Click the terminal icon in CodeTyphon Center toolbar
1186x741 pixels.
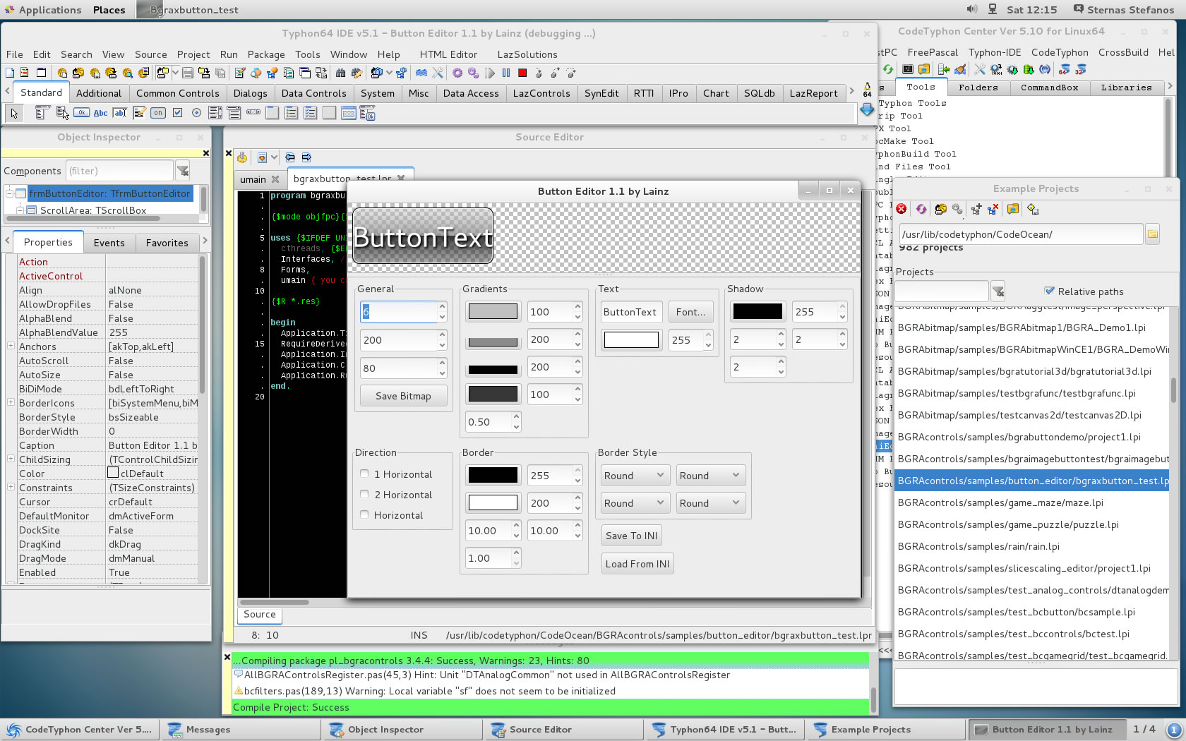click(x=908, y=69)
